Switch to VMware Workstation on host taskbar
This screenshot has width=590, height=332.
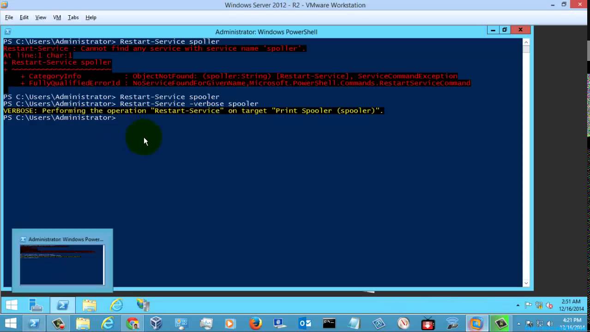[476, 324]
